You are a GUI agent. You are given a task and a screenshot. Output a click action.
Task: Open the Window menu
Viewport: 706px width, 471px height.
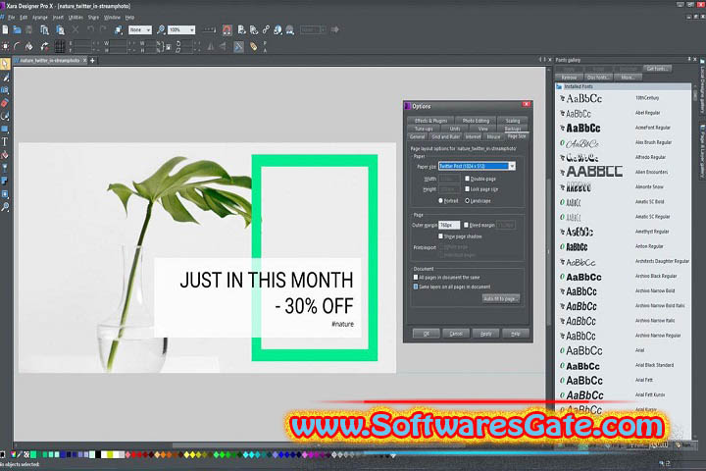pyautogui.click(x=112, y=17)
